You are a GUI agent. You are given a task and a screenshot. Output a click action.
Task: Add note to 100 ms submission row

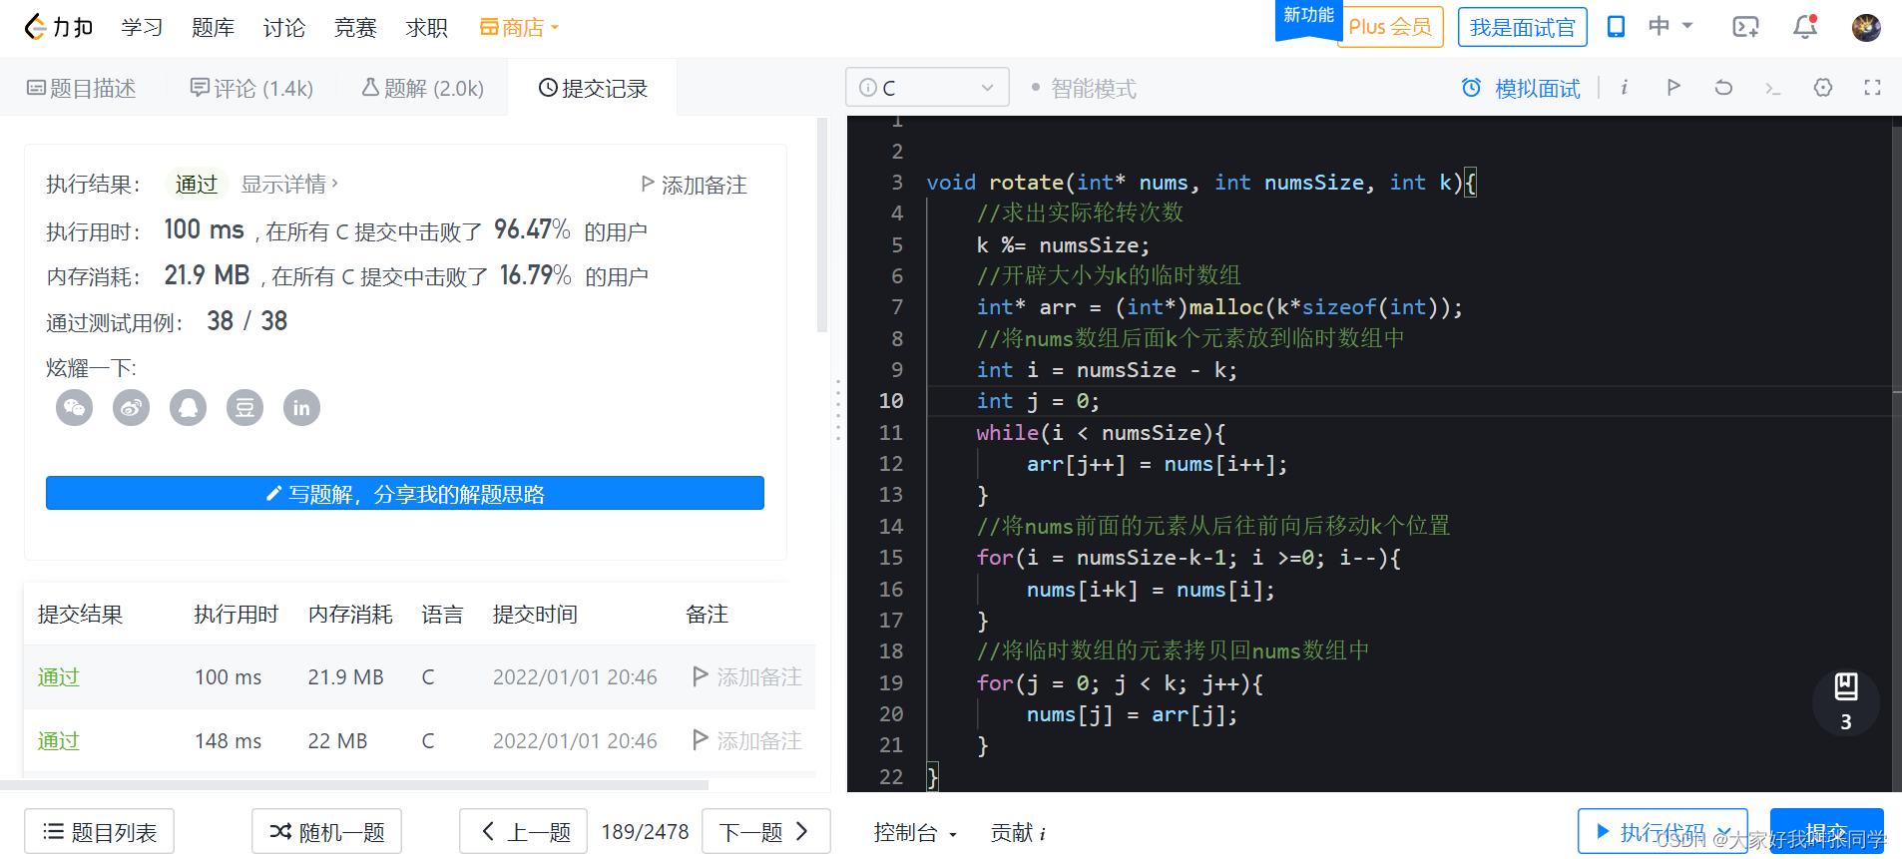pyautogui.click(x=747, y=676)
